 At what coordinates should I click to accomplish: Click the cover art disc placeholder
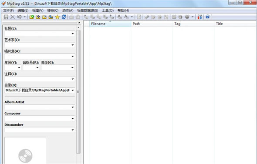point(25,155)
